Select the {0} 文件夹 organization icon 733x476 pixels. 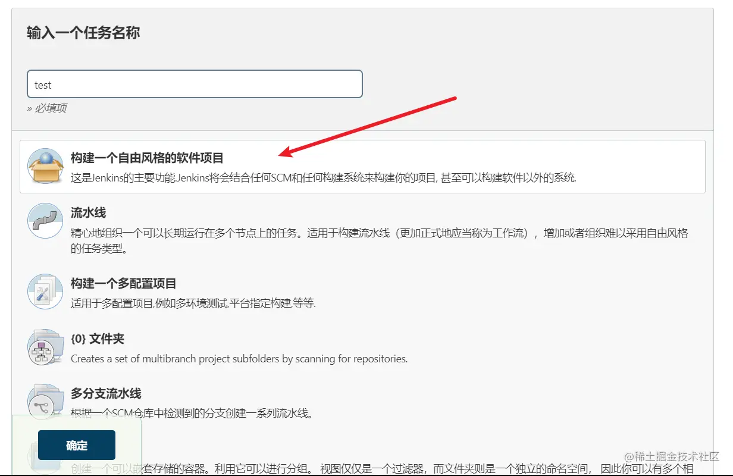point(45,347)
